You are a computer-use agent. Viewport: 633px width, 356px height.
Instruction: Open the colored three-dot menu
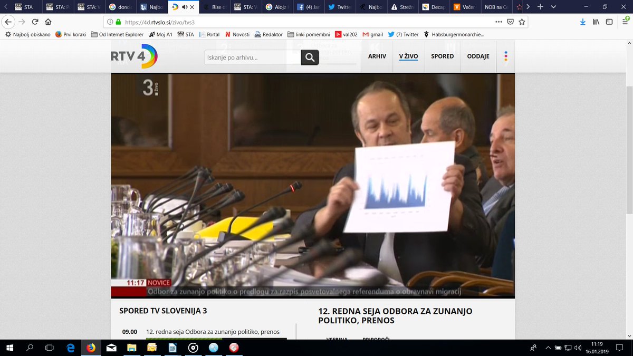(506, 56)
